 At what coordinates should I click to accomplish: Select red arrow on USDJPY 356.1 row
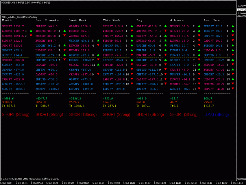pos(65,50)
